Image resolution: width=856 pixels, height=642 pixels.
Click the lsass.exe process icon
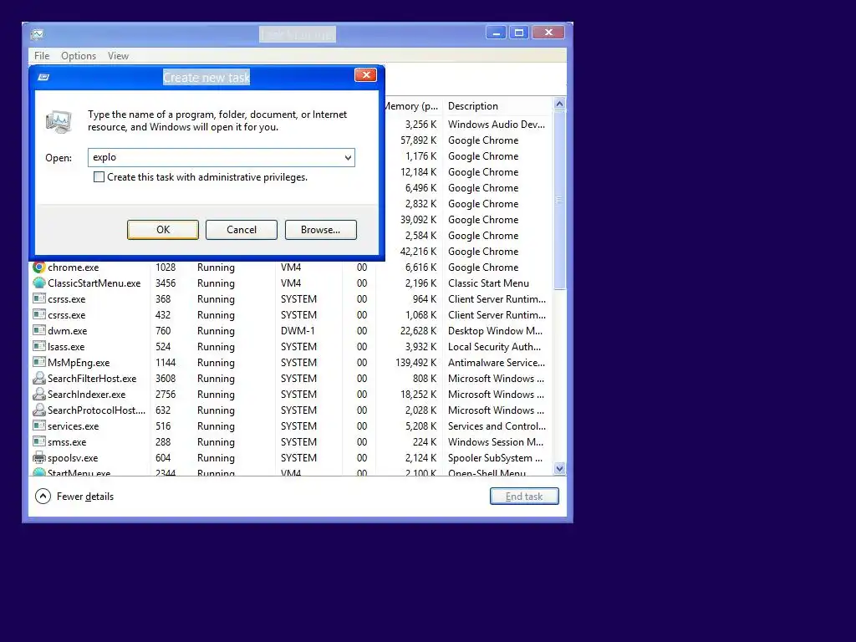38,347
